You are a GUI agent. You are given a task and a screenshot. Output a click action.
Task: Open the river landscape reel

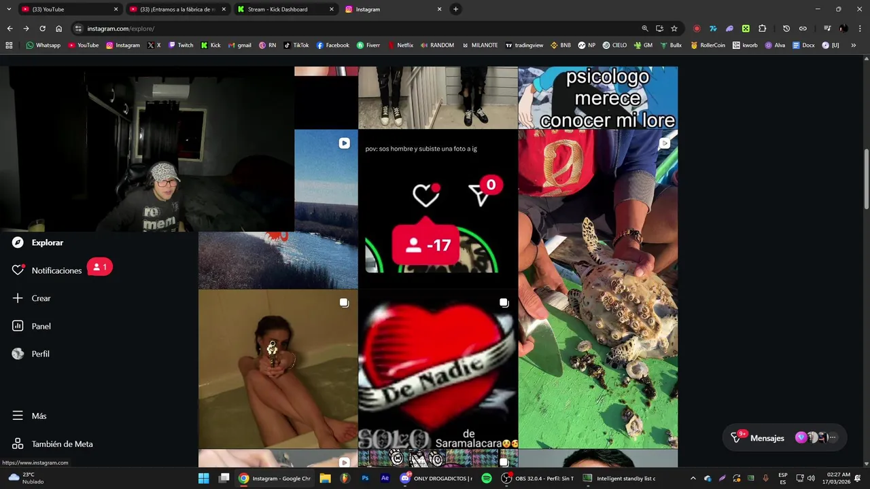coord(326,209)
